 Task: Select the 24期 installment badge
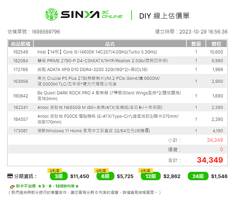198,176
